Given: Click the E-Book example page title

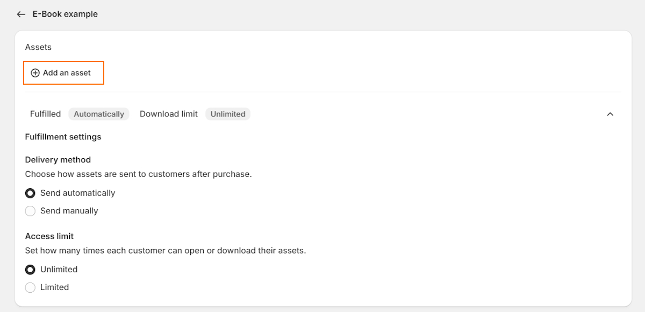Looking at the screenshot, I should [x=65, y=14].
